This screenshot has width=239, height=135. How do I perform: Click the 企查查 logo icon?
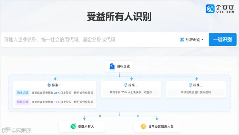tap(210, 9)
